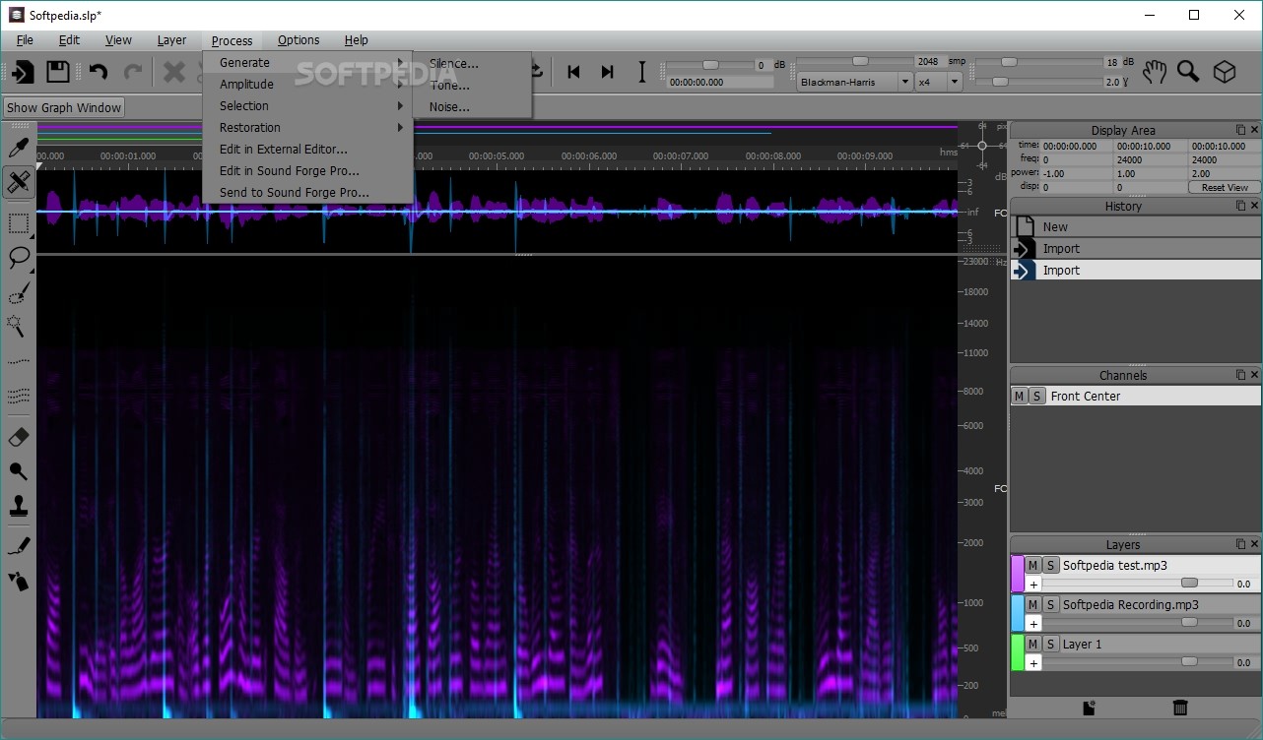Close the Channels panel
The image size is (1263, 740).
pyautogui.click(x=1254, y=375)
